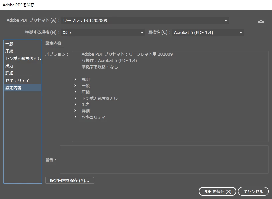The image size is (272, 199).
Task: Expand the セキュリティ chevron in options tree
Action: [x=75, y=117]
